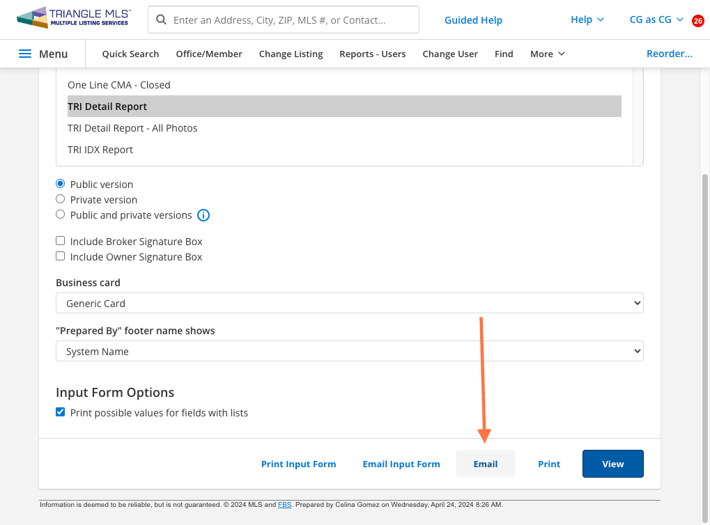
Task: Expand the Help menu
Action: click(587, 19)
